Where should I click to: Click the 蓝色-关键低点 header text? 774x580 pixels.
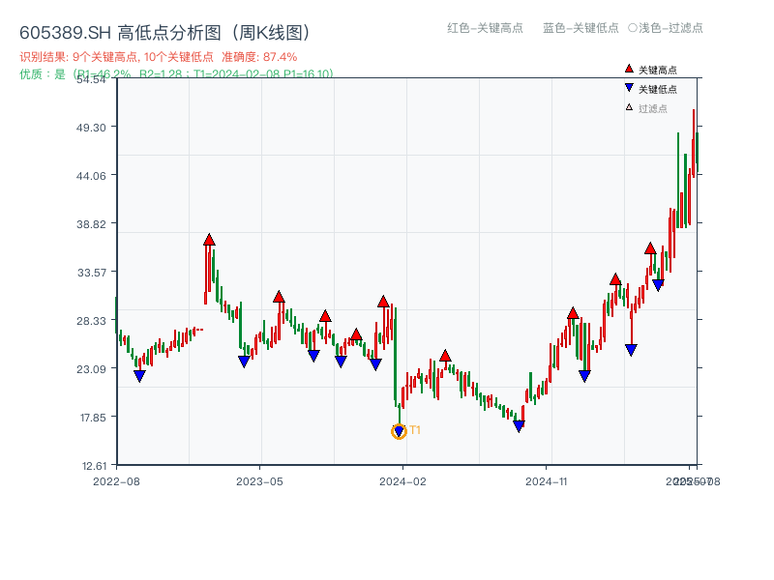(580, 28)
